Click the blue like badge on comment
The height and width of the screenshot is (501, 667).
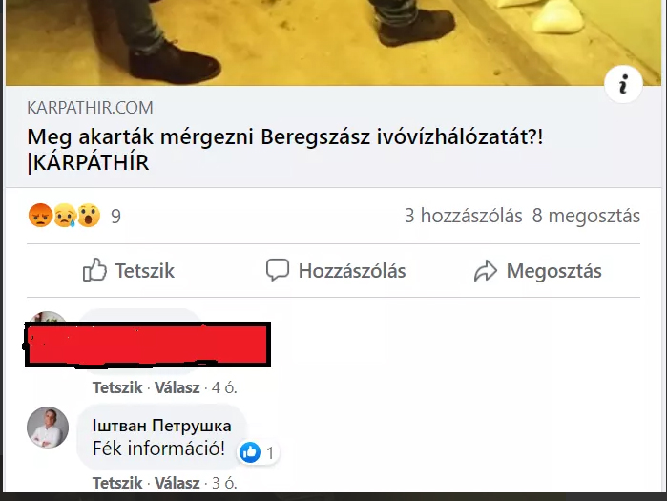(250, 451)
